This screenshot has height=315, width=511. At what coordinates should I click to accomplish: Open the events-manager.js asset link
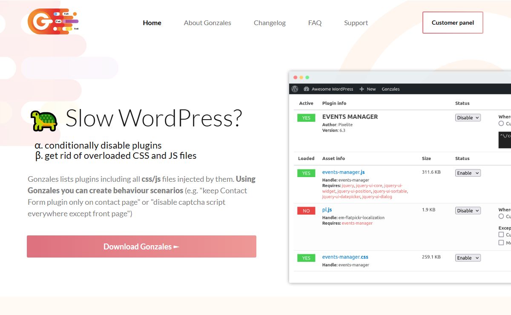pyautogui.click(x=343, y=172)
